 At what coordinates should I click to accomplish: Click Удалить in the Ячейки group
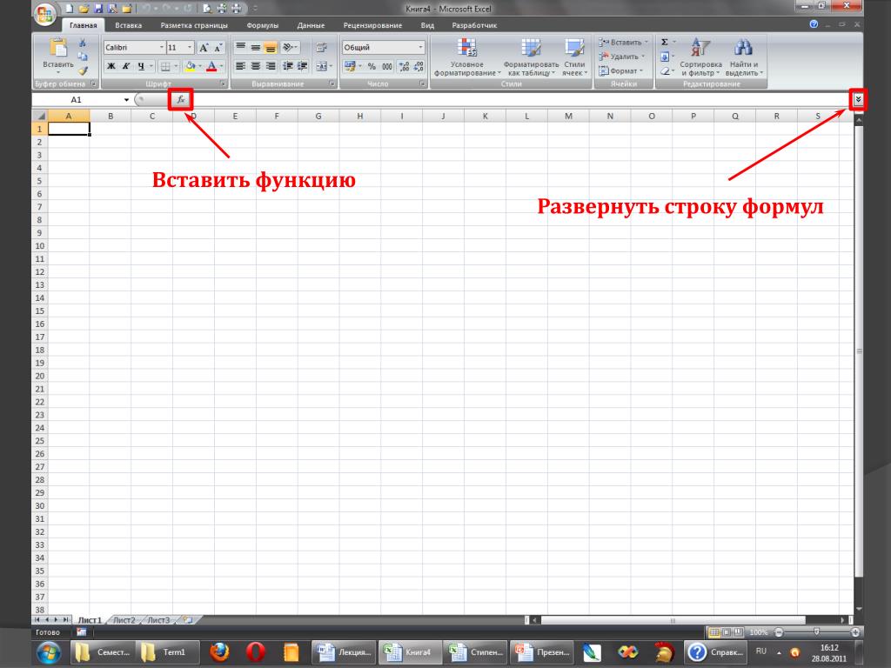point(621,57)
